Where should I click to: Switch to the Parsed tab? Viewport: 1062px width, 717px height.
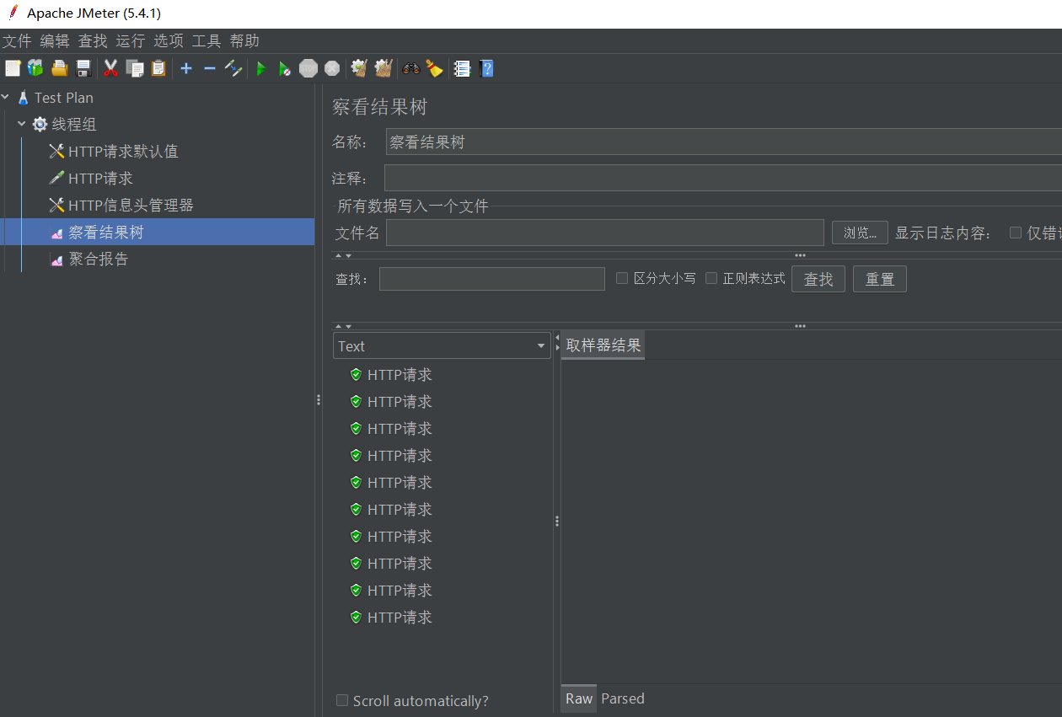point(623,698)
